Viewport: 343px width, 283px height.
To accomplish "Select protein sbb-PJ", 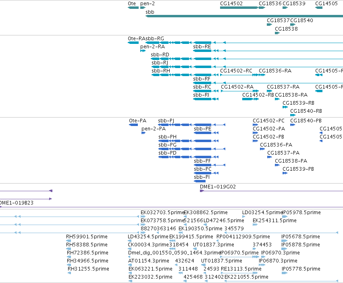I will pos(191,125).
